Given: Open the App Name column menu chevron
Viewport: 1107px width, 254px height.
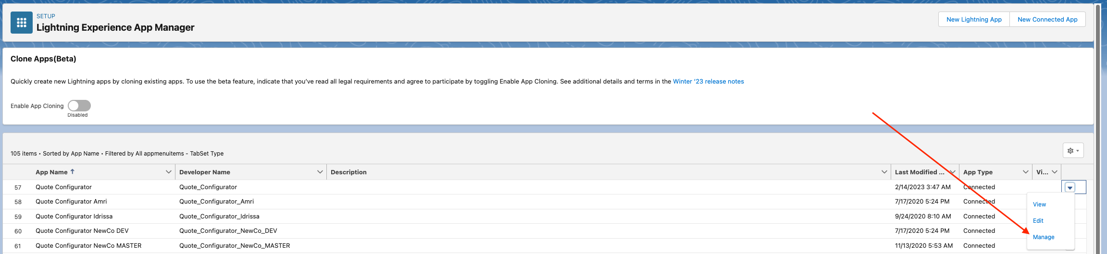Looking at the screenshot, I should [x=168, y=172].
